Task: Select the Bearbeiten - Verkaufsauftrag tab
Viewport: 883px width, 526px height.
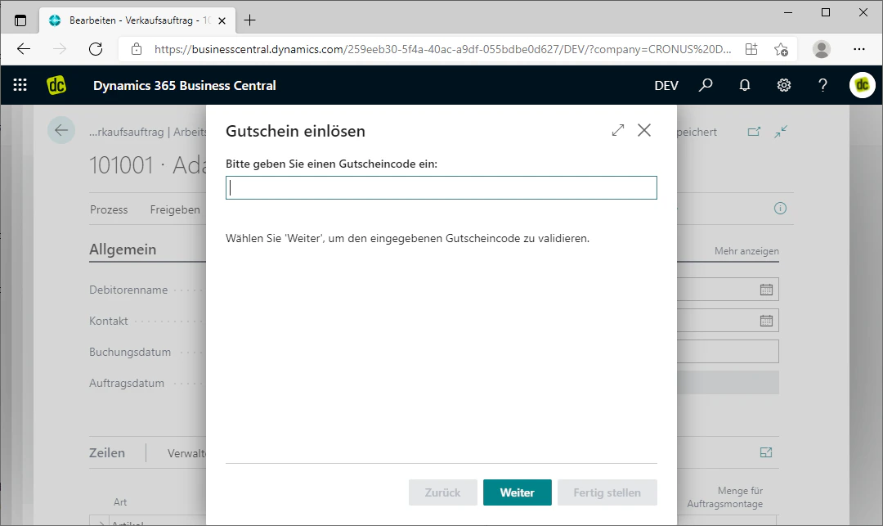Action: (138, 20)
